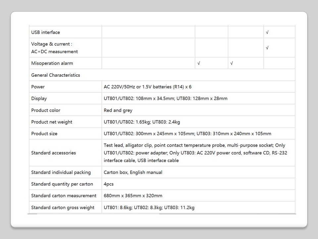Viewport: 318px width, 239px height.
Task: Select the 'Power' row label
Action: (x=38, y=87)
